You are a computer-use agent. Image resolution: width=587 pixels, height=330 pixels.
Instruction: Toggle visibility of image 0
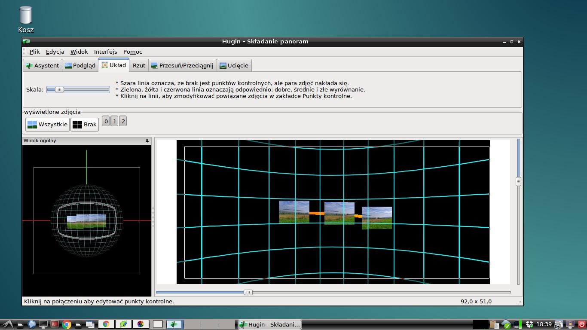(x=106, y=121)
